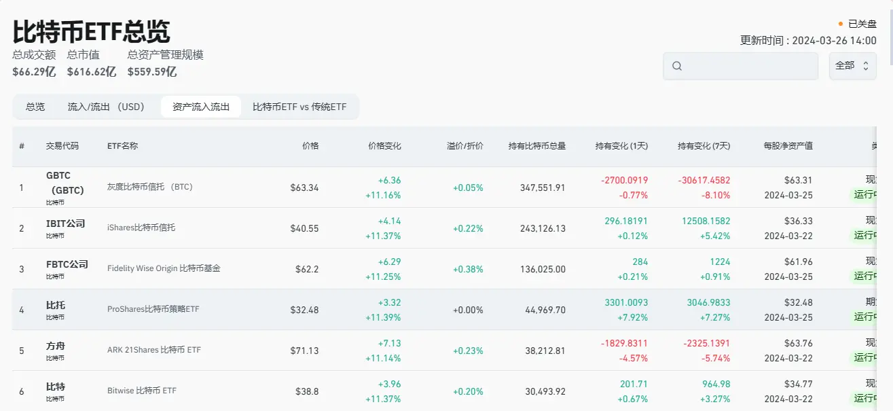Sort by 价格变化 column header
This screenshot has width=893, height=411.
[384, 146]
